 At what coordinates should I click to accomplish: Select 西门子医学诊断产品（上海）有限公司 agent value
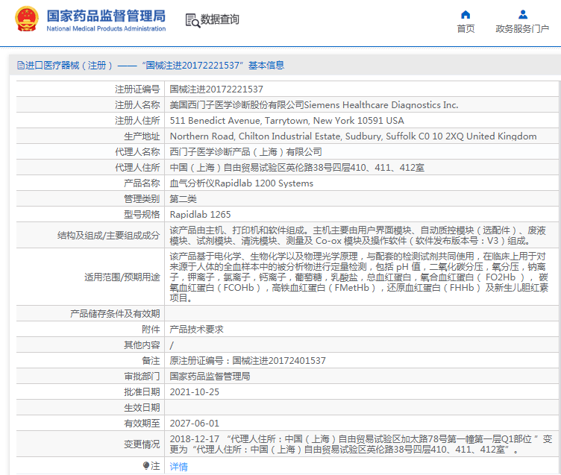click(x=245, y=152)
